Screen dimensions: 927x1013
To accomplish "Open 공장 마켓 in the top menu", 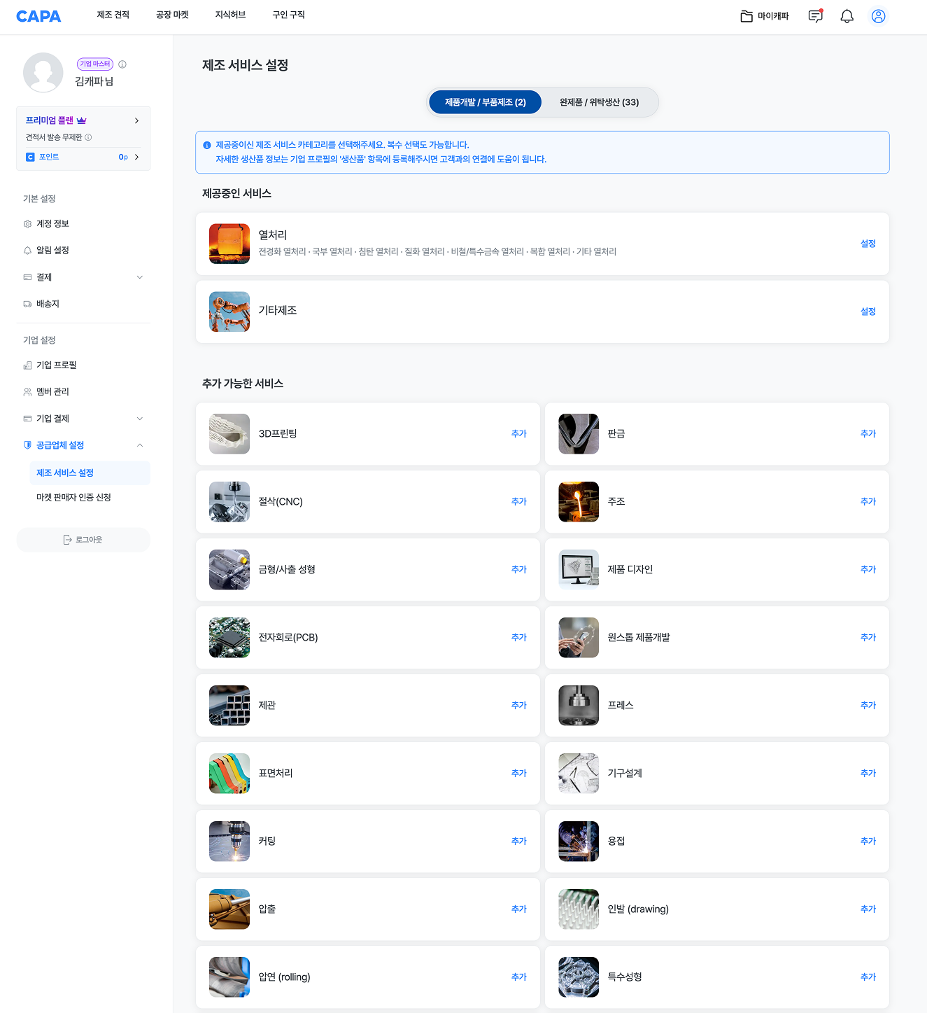I will [172, 15].
